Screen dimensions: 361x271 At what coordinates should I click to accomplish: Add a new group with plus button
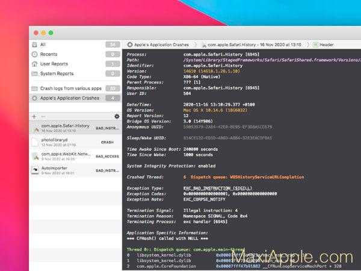point(34,116)
